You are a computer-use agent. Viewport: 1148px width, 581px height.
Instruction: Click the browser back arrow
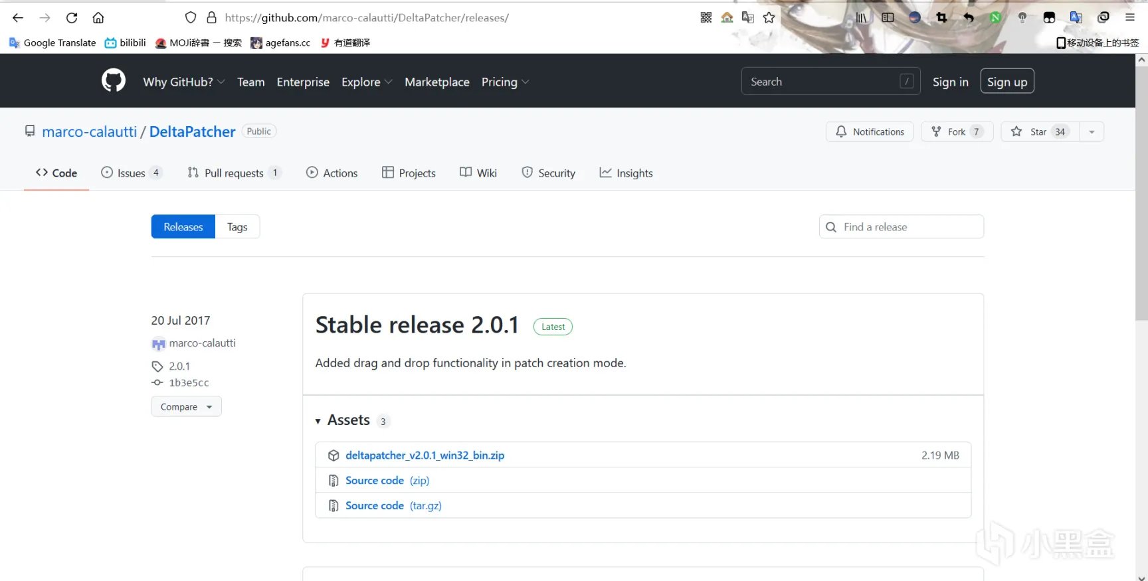tap(18, 18)
